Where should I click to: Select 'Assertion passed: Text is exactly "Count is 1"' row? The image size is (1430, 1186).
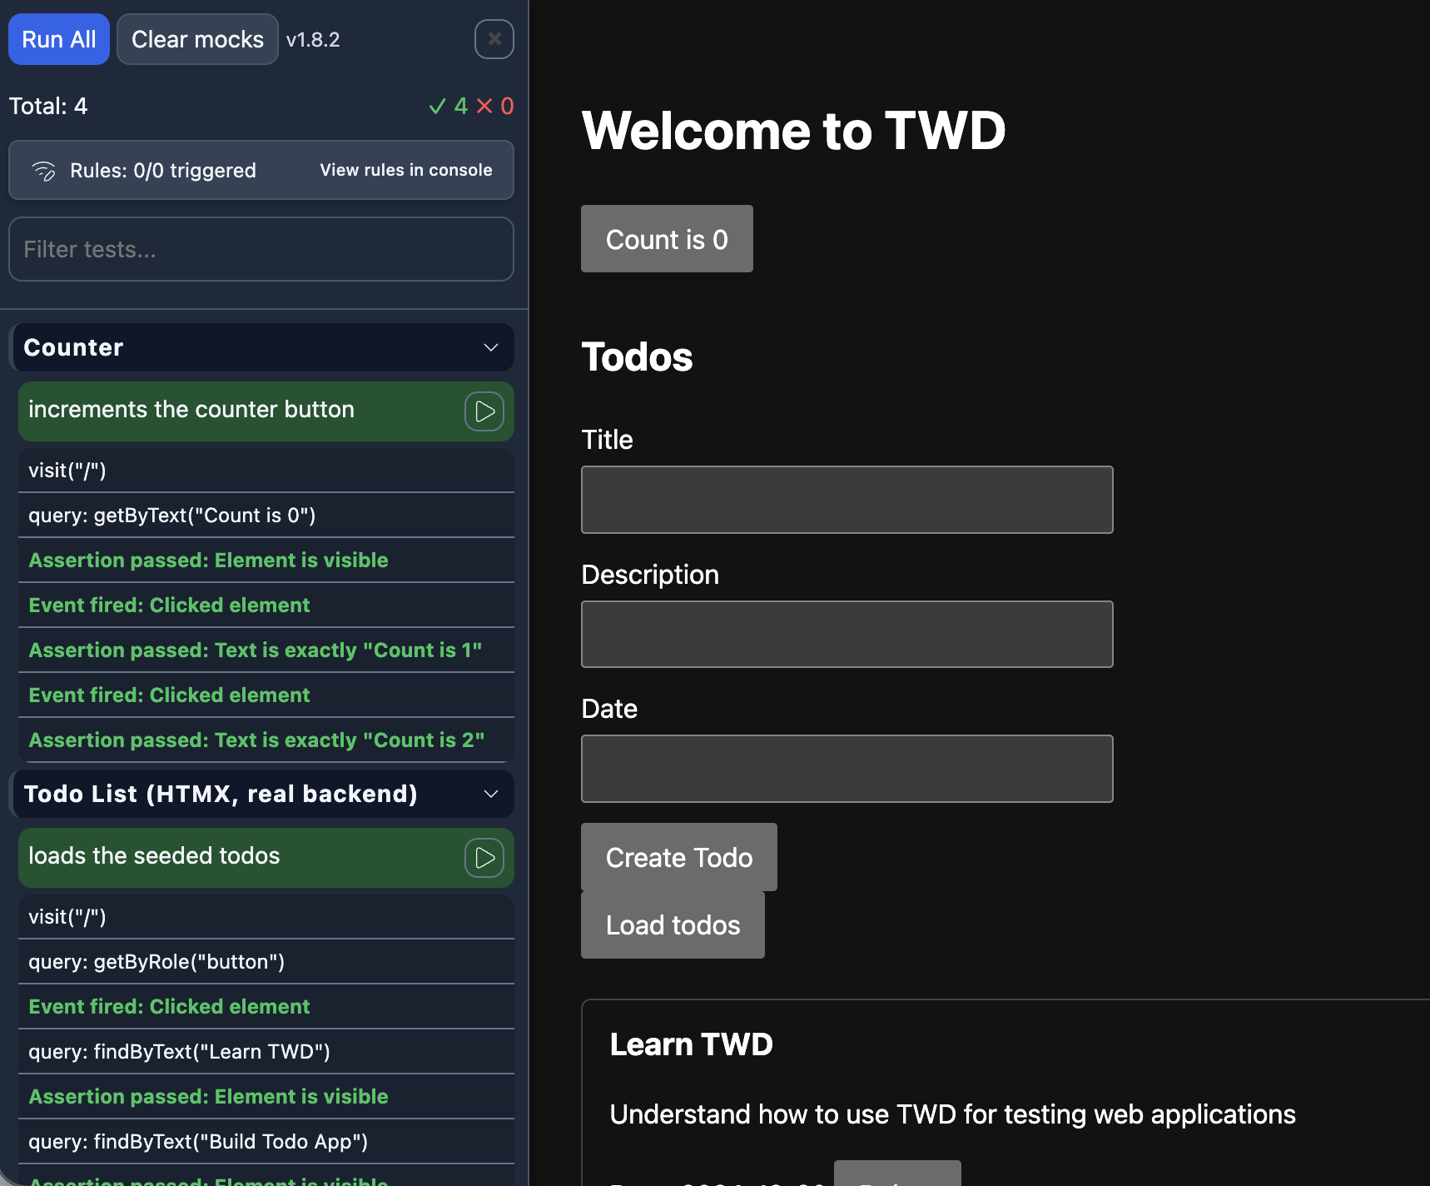point(266,650)
